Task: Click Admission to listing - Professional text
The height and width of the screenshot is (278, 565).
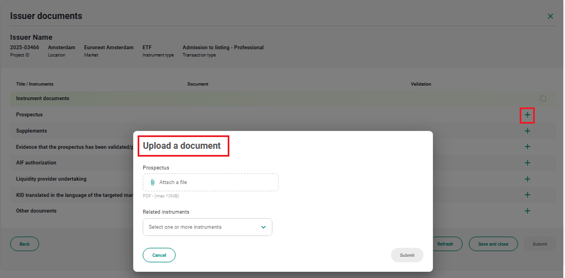Action: [x=223, y=48]
